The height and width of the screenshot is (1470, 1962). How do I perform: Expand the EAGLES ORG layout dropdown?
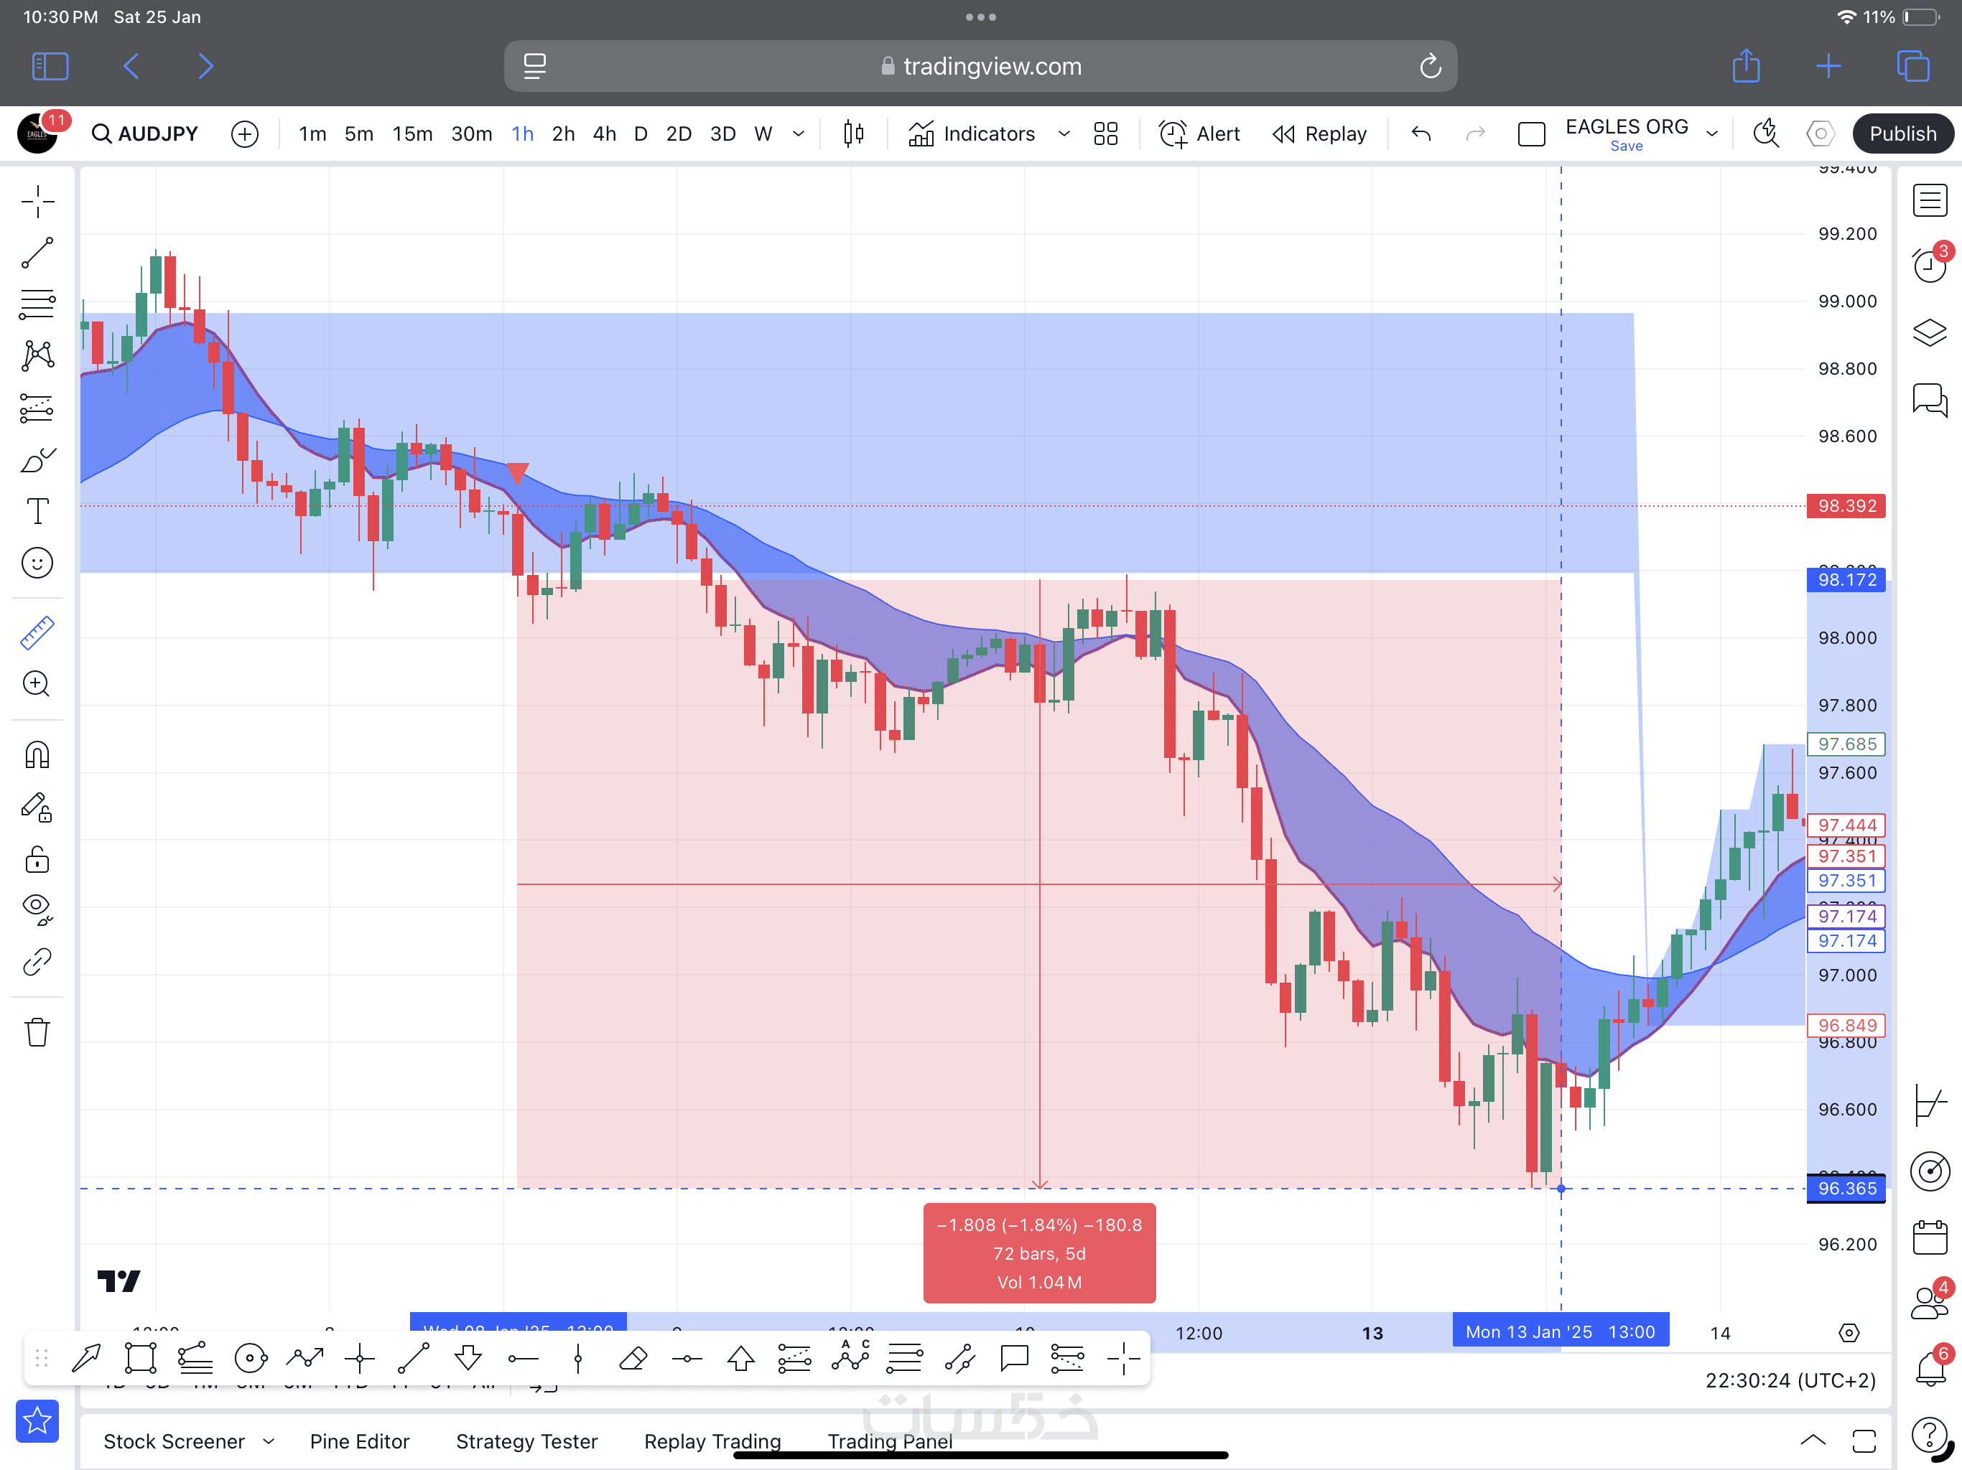(1712, 134)
